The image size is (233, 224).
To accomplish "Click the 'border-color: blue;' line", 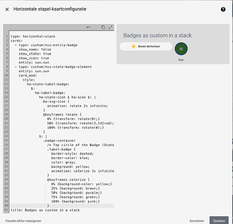I will (x=70, y=158).
